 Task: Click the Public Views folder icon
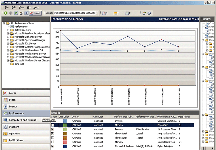[x=5, y=140]
